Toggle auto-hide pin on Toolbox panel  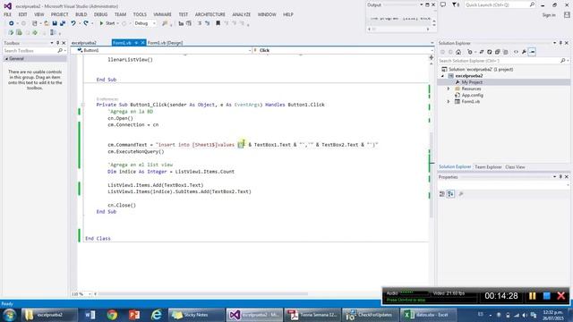[x=57, y=43]
